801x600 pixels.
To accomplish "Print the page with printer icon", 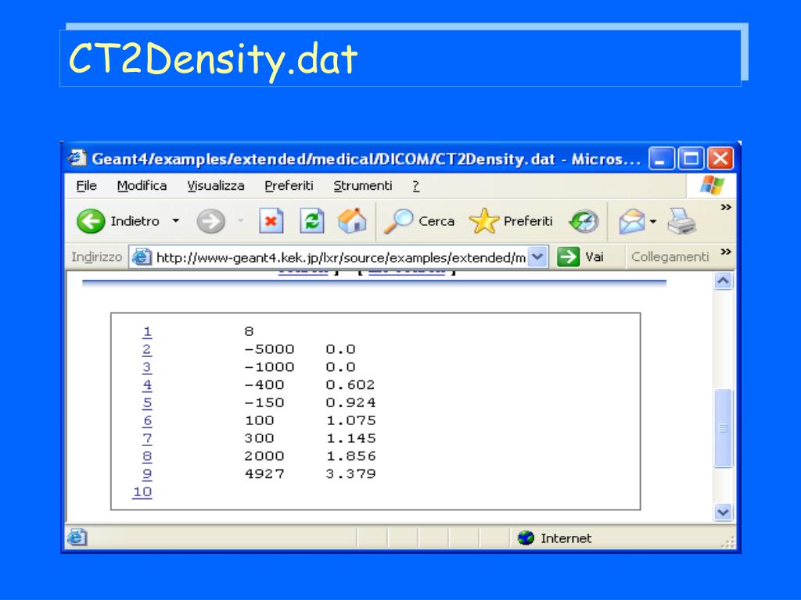I will [681, 221].
